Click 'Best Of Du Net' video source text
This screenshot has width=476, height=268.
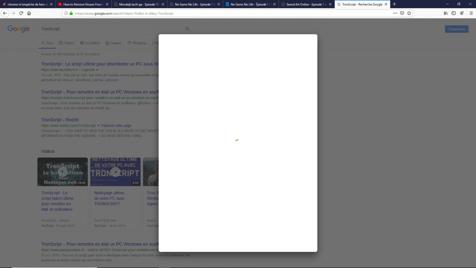point(105,221)
